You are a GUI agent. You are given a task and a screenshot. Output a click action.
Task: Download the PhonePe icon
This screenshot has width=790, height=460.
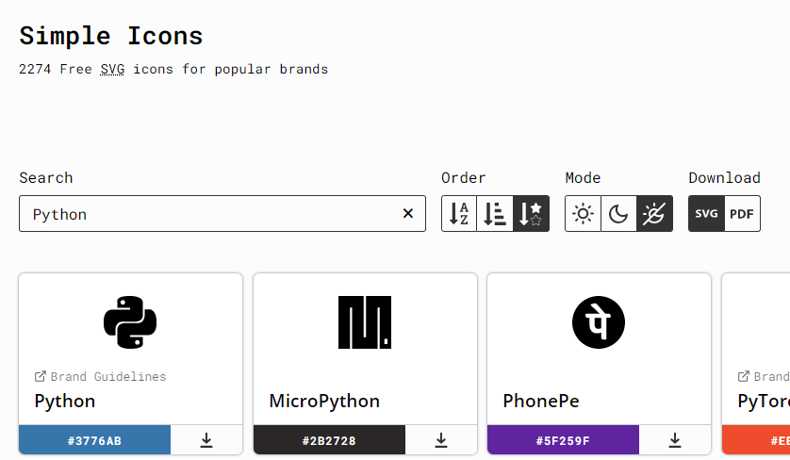click(x=675, y=440)
